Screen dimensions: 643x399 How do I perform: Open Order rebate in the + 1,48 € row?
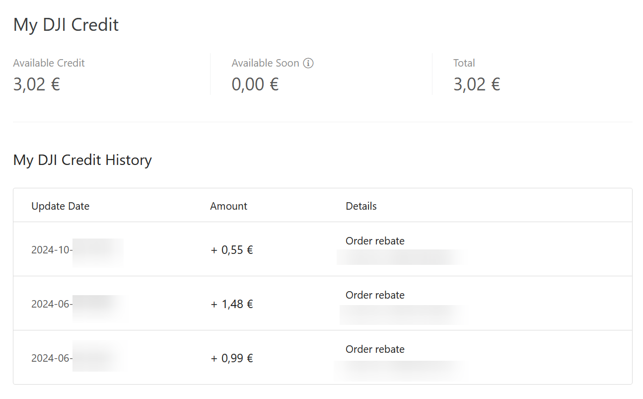375,295
